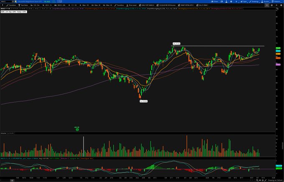Open the Patterns menu
The image size is (284, 182).
pyautogui.click(x=276, y=1)
